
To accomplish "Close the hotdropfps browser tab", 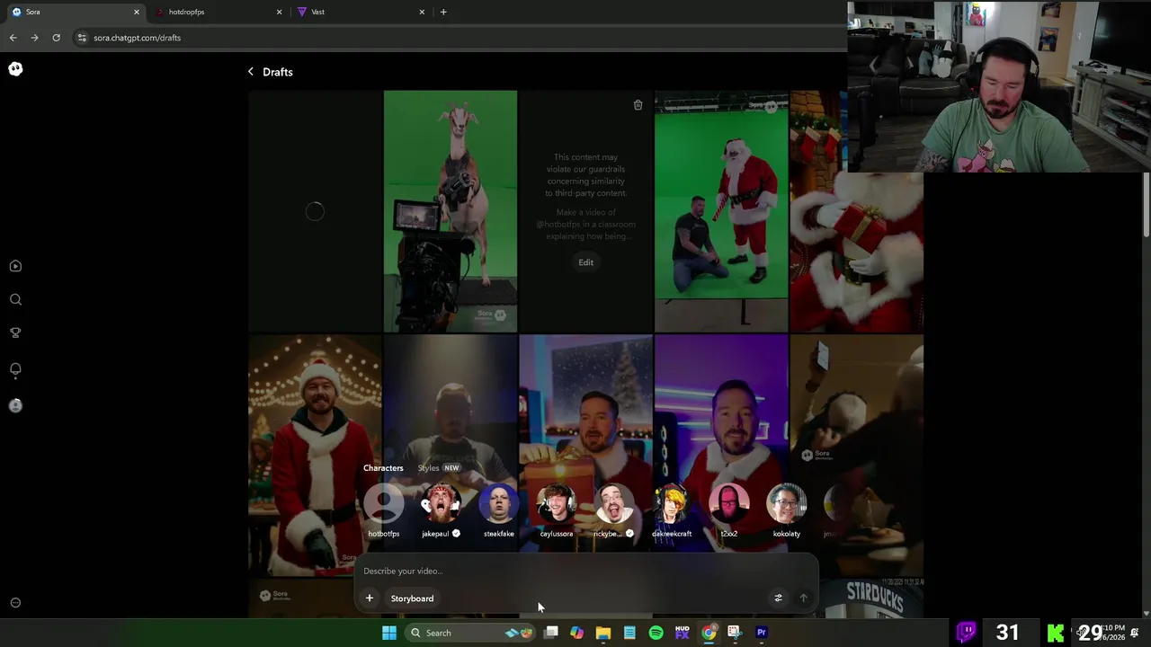I will pos(279,12).
